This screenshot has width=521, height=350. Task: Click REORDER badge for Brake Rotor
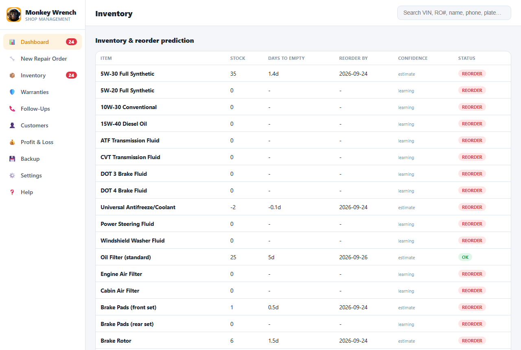coord(472,341)
